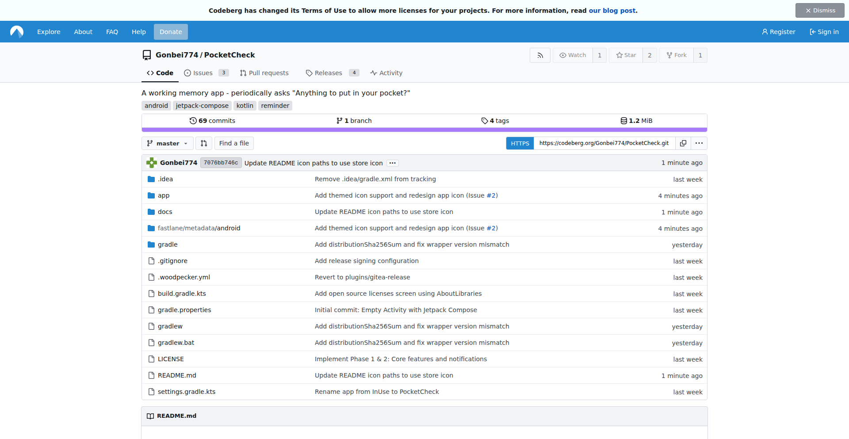Image resolution: width=849 pixels, height=439 pixels.
Task: Click the clone URL text field
Action: (604, 143)
